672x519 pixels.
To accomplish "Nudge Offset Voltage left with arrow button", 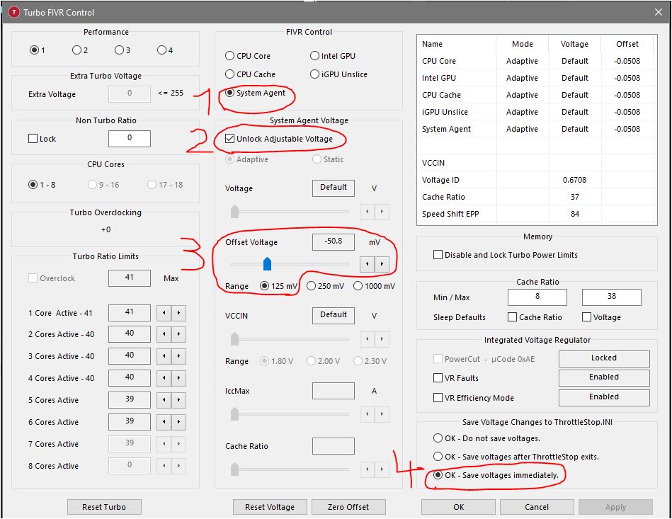I will coord(367,264).
